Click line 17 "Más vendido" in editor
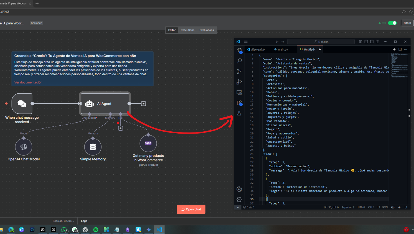The image size is (414, 234). [277, 121]
